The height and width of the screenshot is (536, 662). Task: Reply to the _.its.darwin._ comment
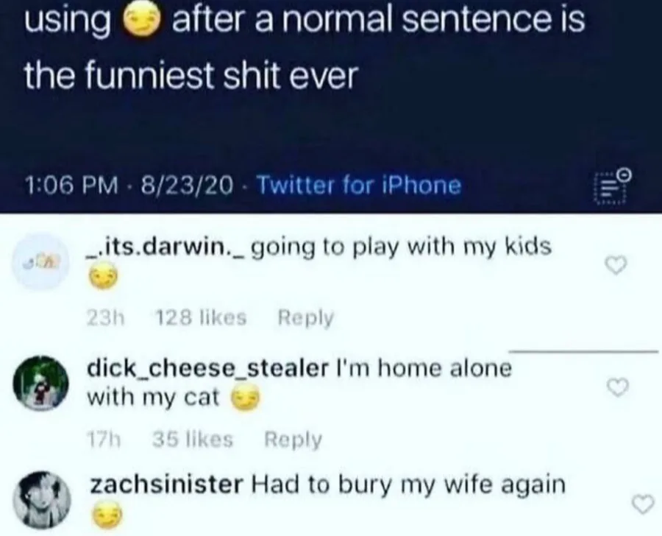(306, 317)
